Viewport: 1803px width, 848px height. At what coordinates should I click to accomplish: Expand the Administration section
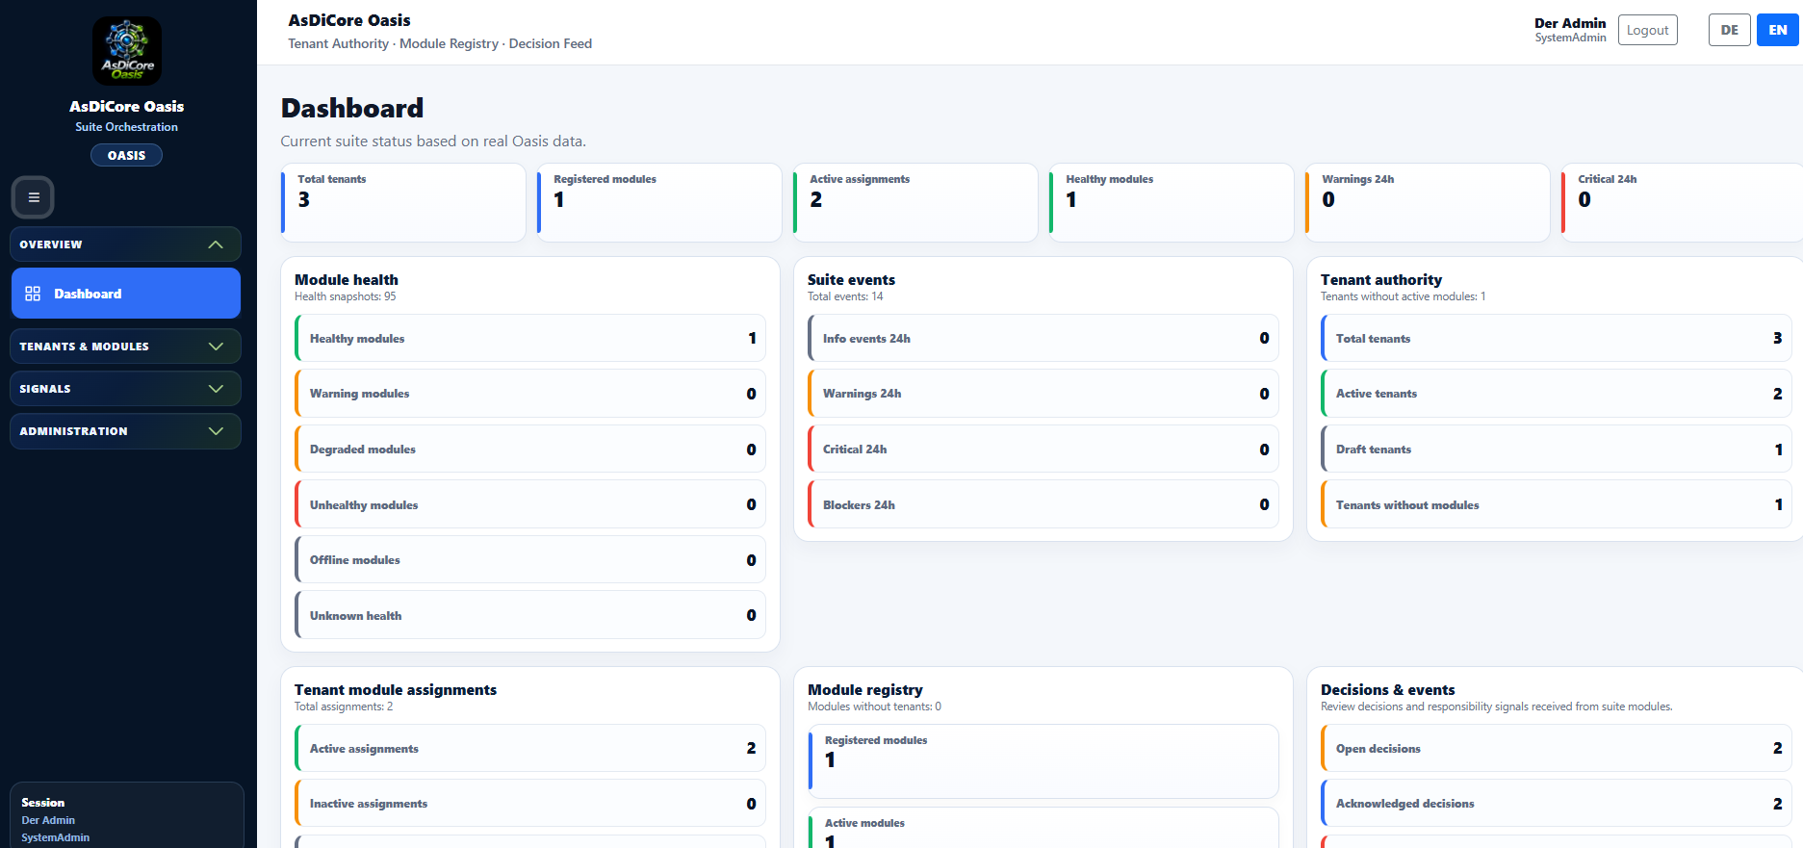(125, 431)
